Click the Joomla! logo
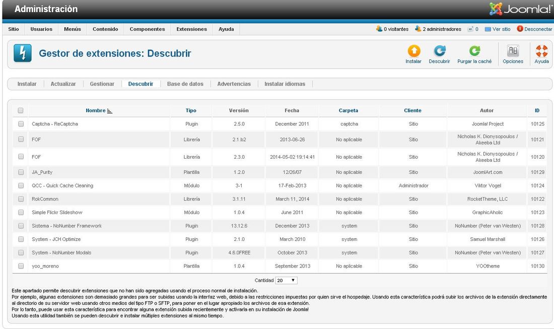554x329 pixels. pos(520,9)
